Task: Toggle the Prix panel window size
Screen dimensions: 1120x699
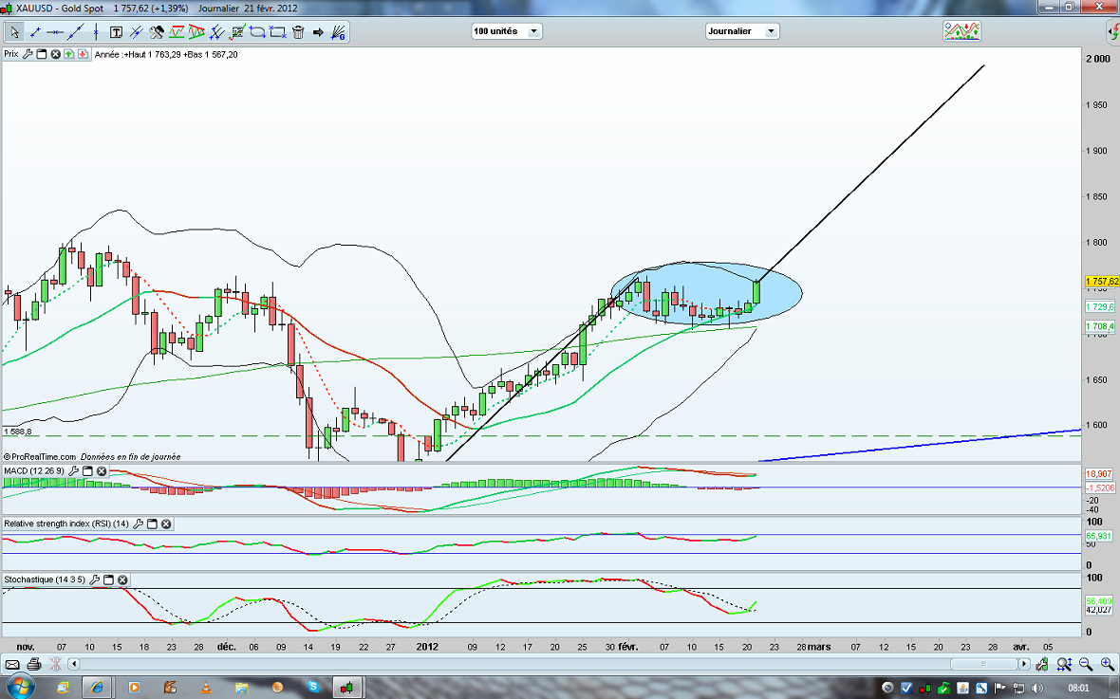Action: (42, 54)
